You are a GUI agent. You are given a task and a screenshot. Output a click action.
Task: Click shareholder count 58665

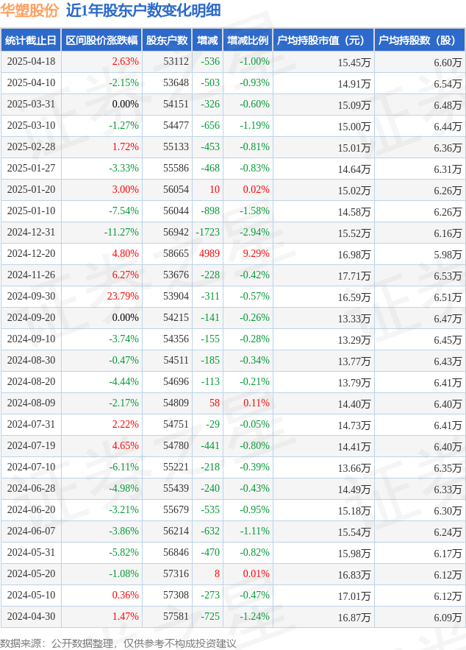pyautogui.click(x=176, y=254)
